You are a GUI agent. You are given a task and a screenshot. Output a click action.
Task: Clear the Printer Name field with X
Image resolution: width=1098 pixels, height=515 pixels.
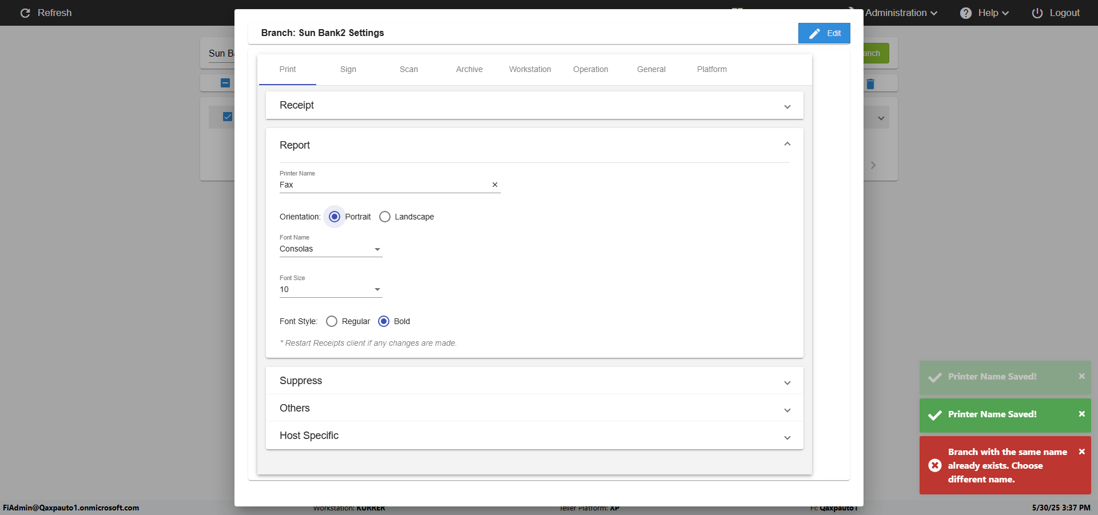495,185
